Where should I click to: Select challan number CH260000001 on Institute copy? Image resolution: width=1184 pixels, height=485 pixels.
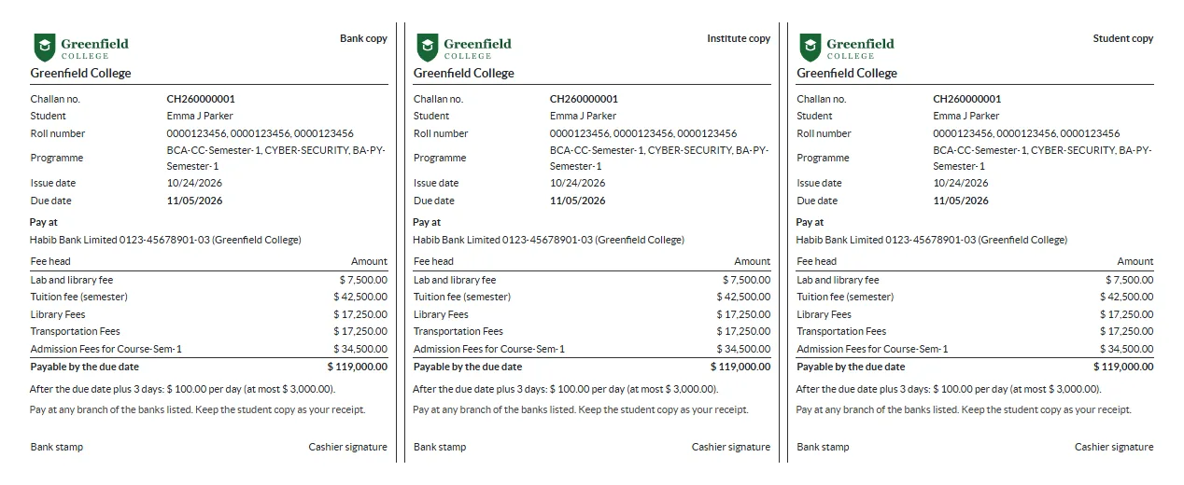coord(584,99)
